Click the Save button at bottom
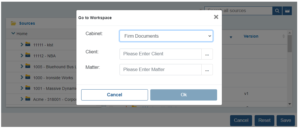This screenshot has width=300, height=130. (x=286, y=120)
